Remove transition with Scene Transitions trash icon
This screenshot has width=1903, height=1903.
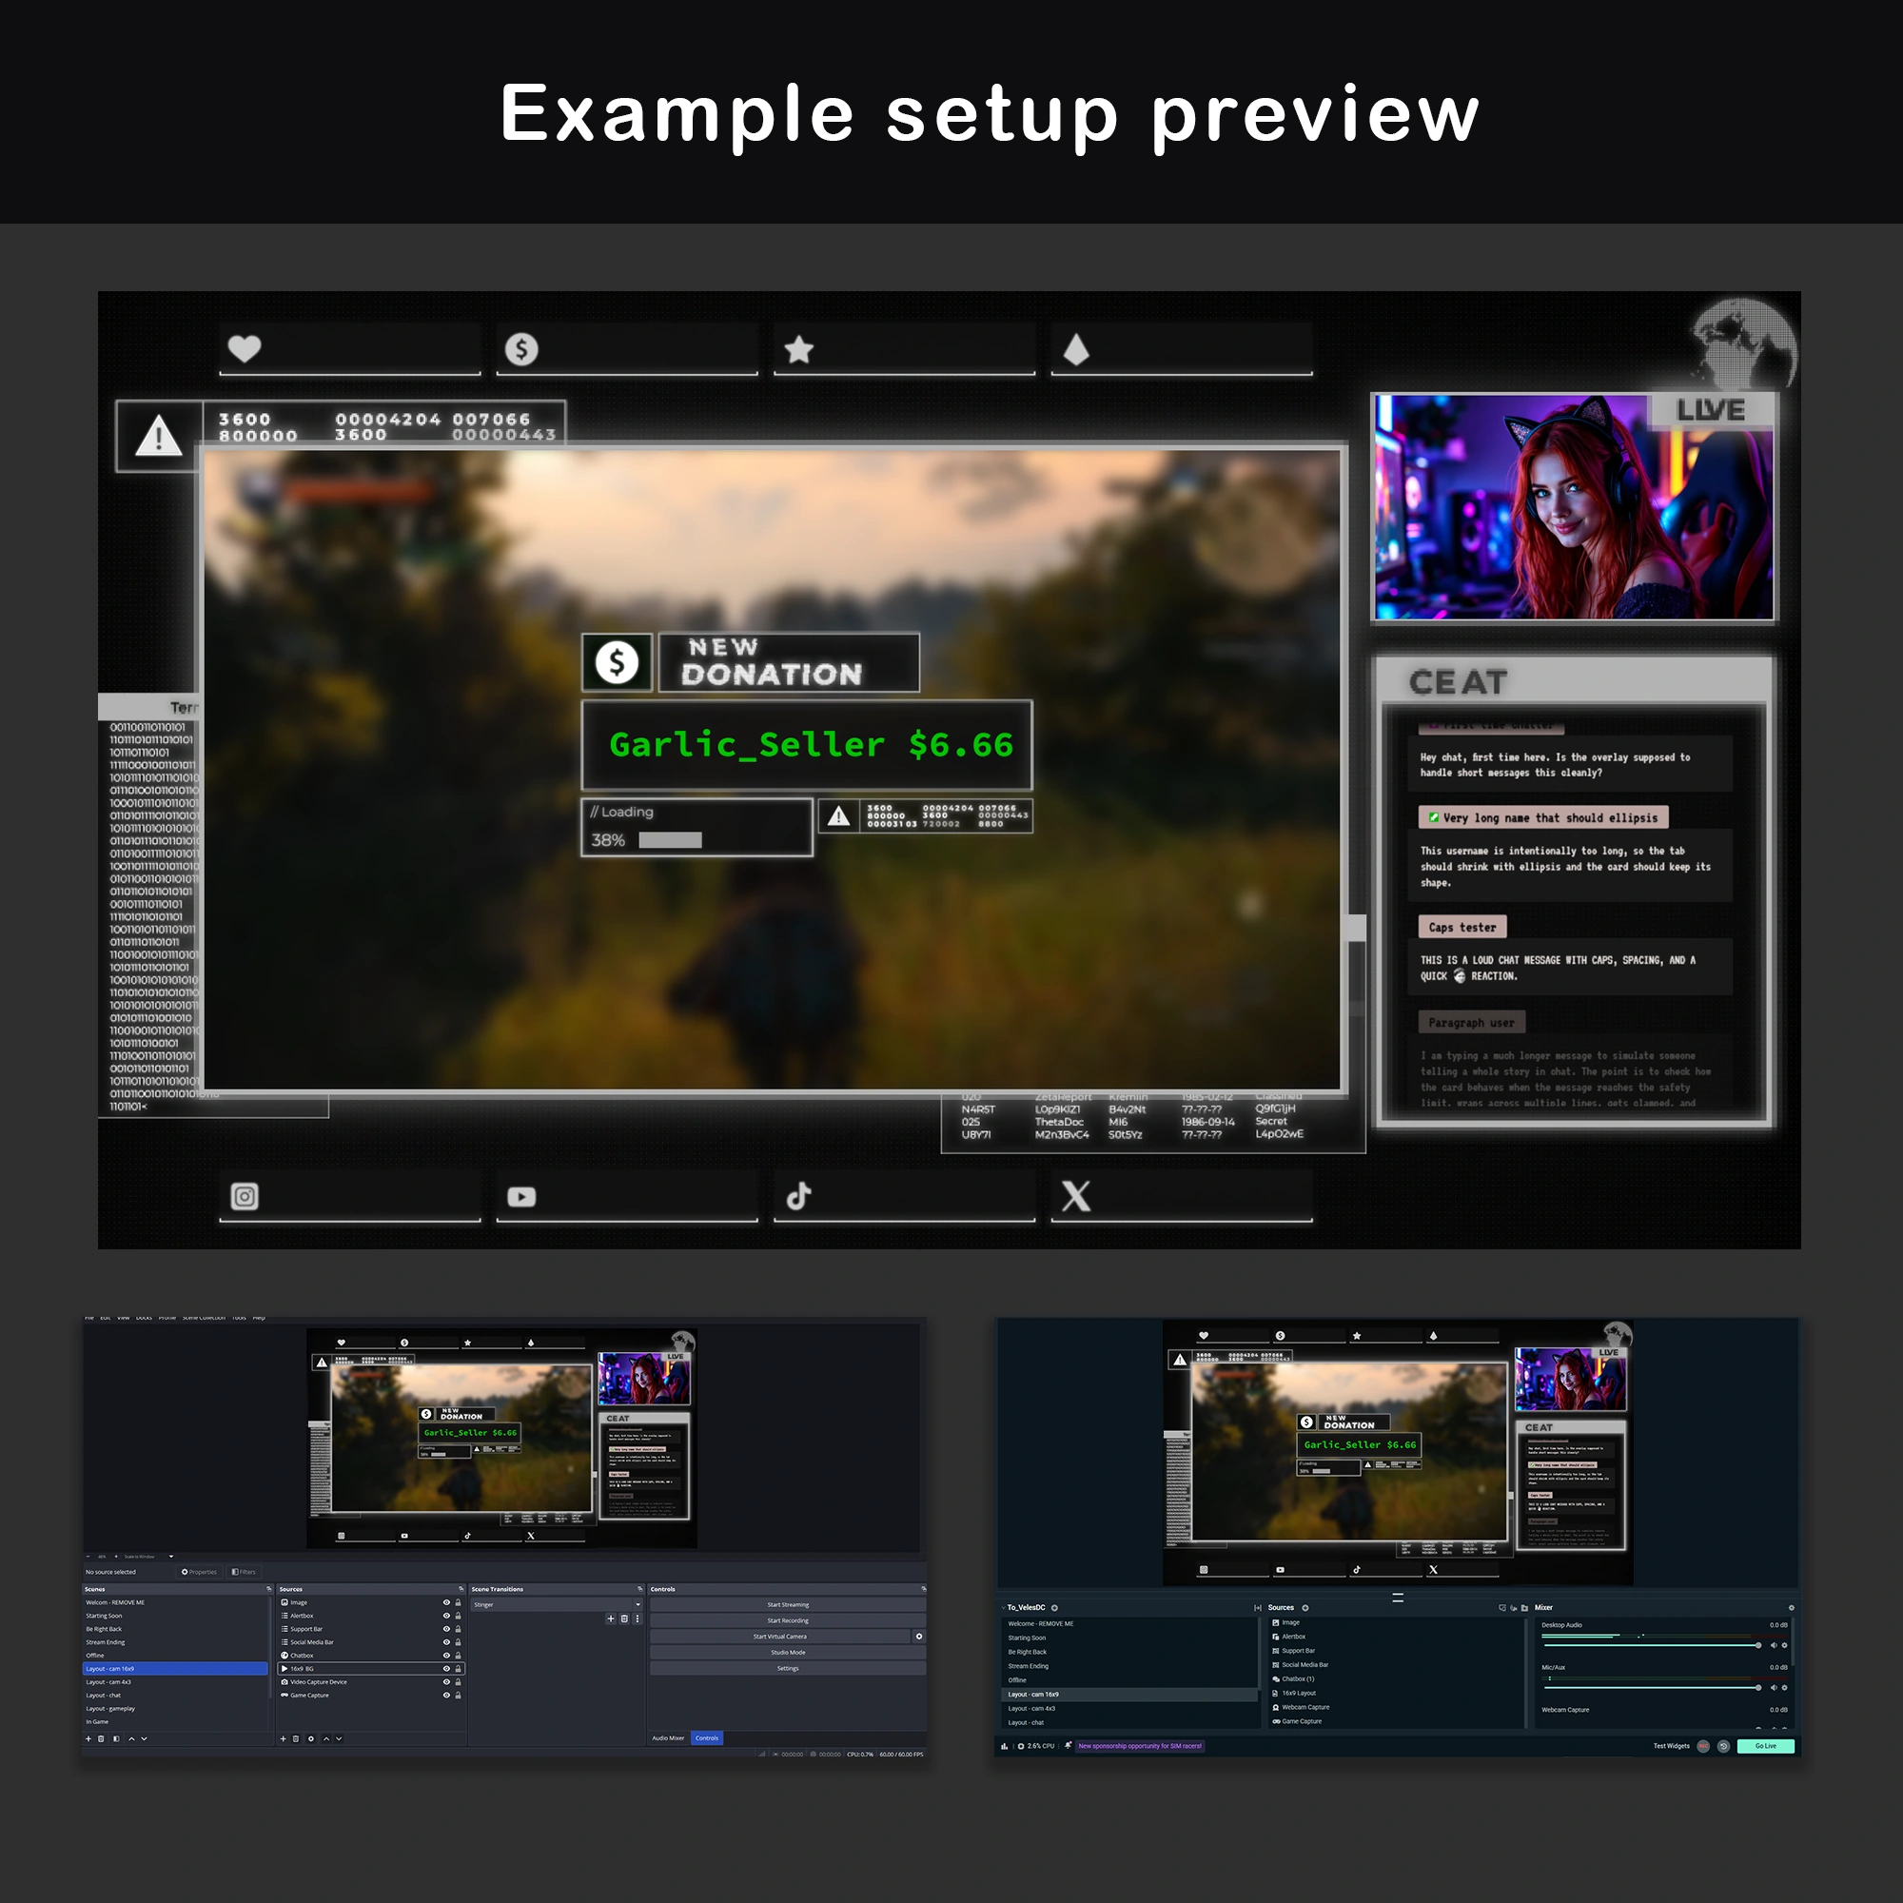[623, 1619]
